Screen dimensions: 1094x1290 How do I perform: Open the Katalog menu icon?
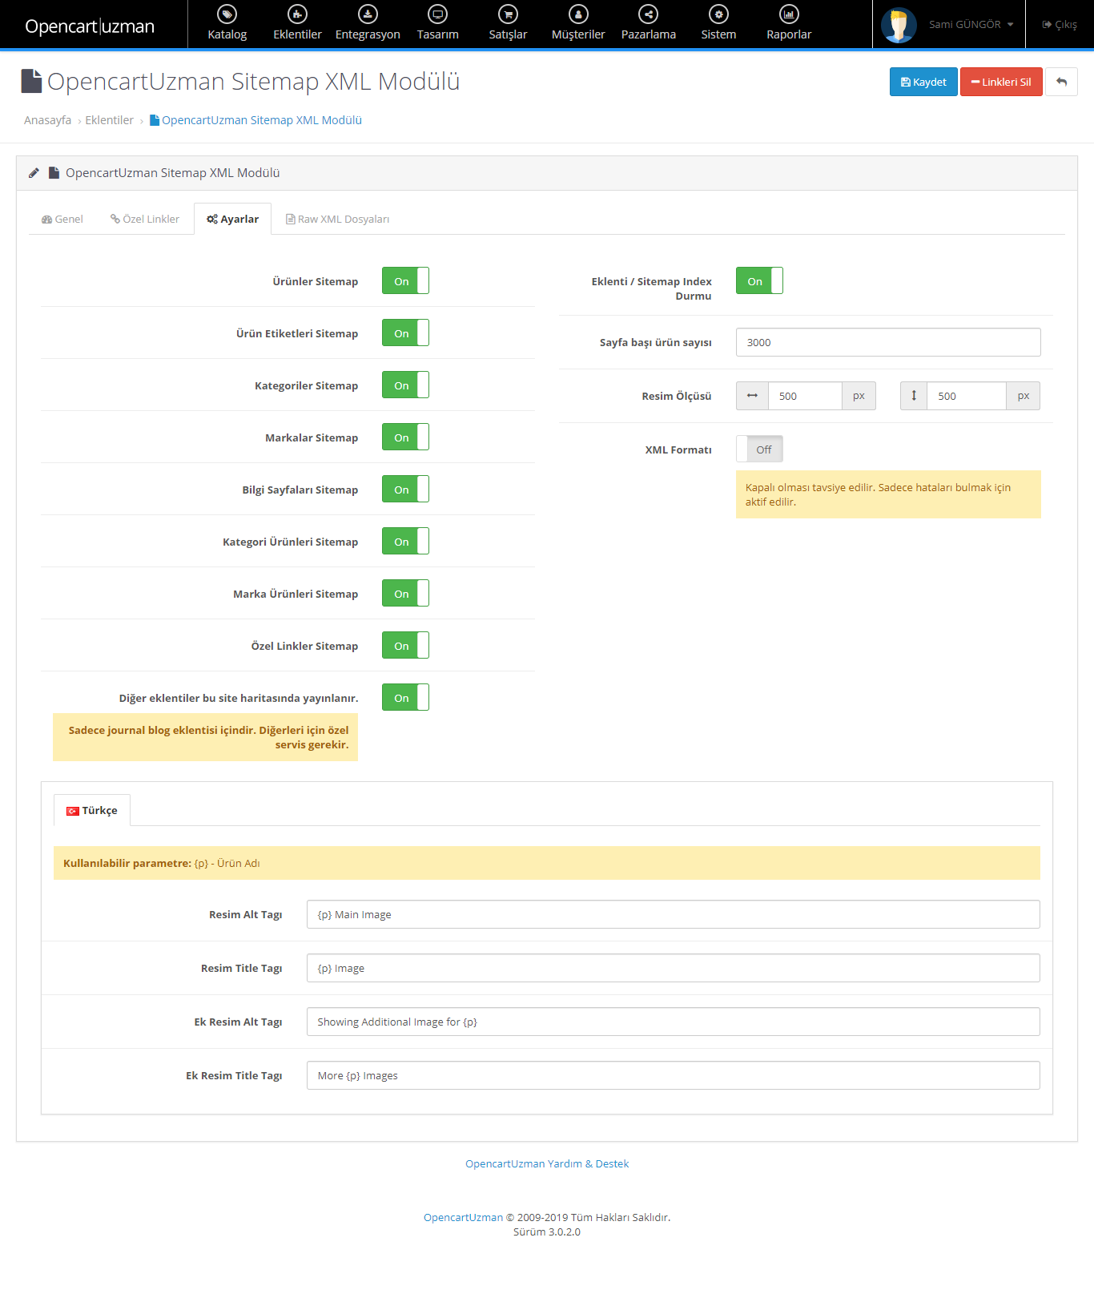click(227, 14)
